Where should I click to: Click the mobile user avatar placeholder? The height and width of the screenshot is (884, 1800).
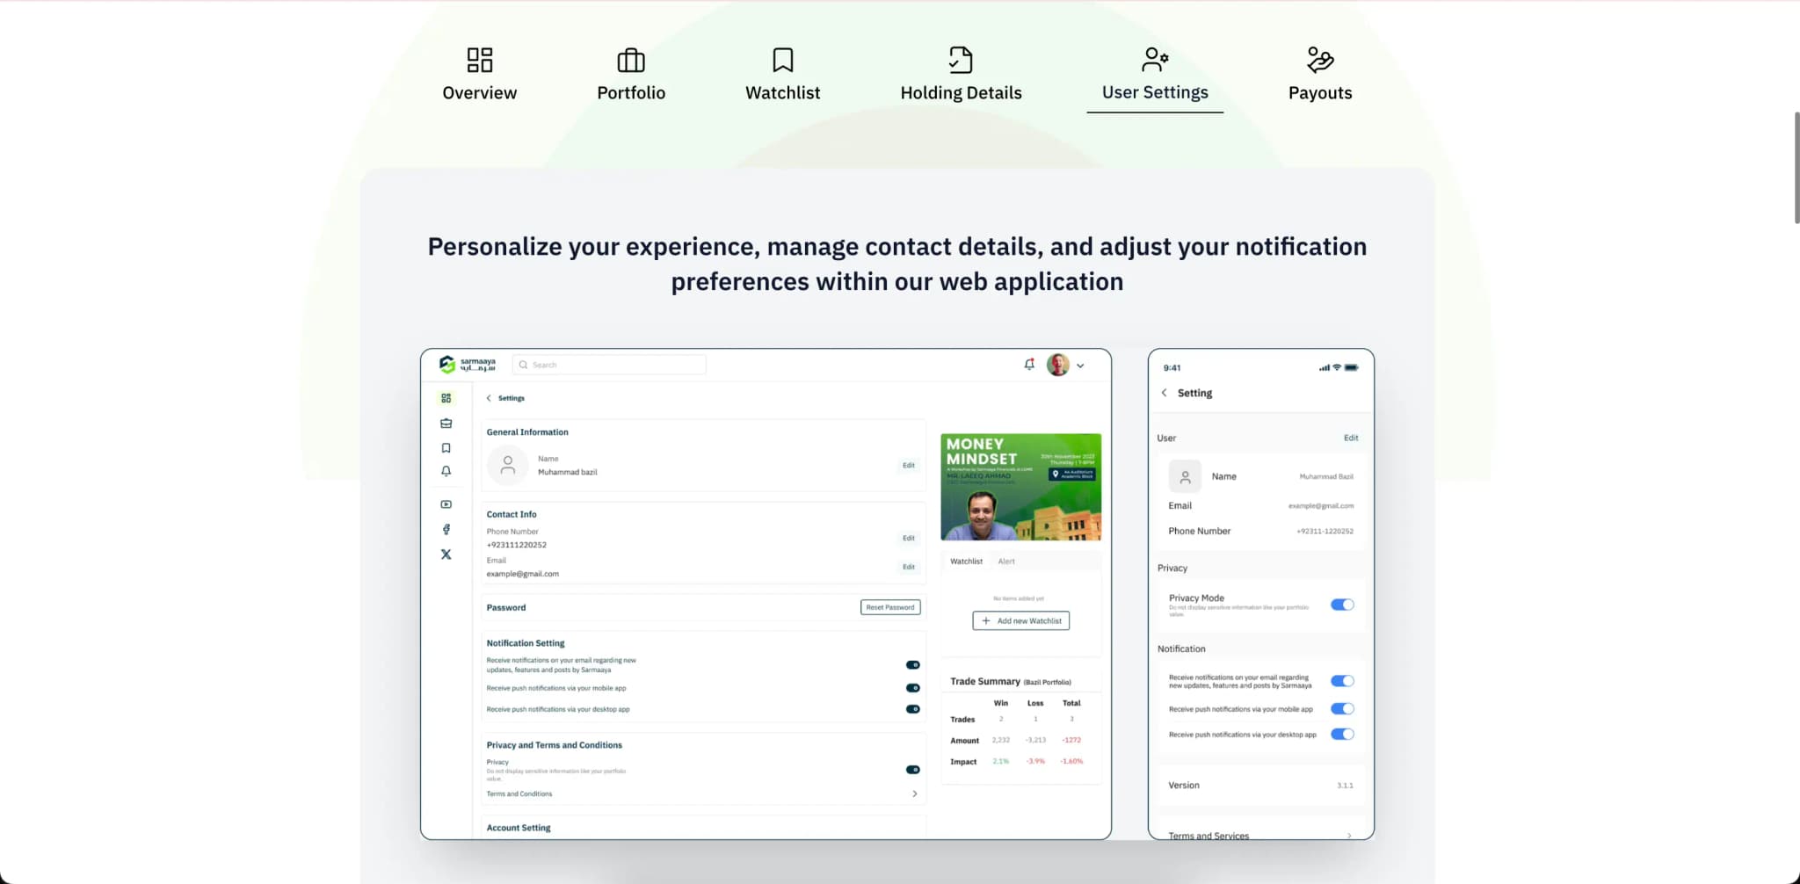(1185, 476)
